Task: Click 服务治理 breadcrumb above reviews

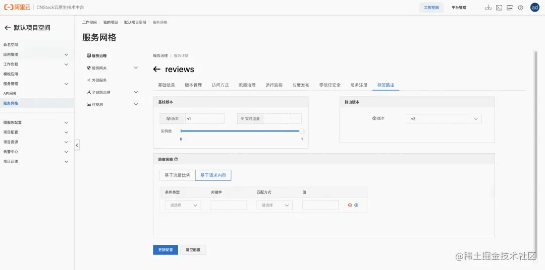Action: coord(160,55)
